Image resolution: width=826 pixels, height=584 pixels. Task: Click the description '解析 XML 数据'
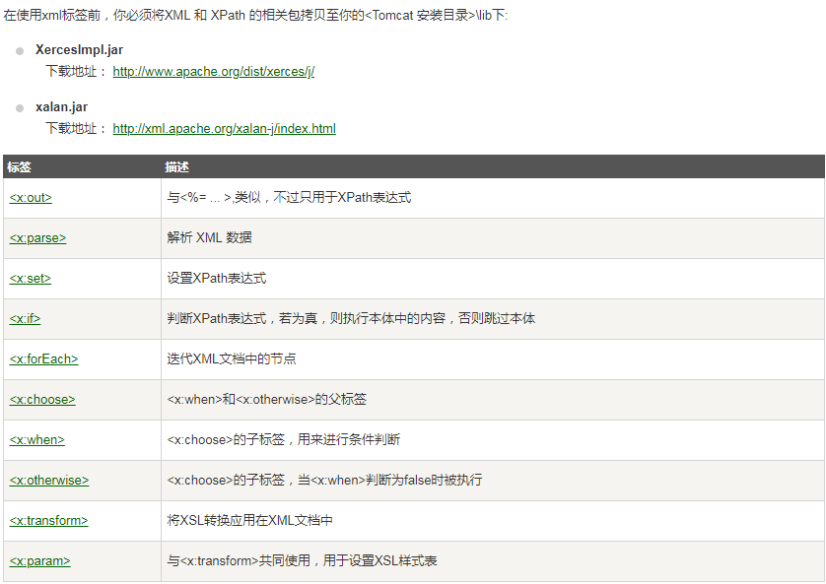209,237
